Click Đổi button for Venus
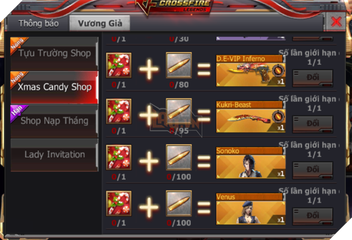352x240 pixels. 312,216
